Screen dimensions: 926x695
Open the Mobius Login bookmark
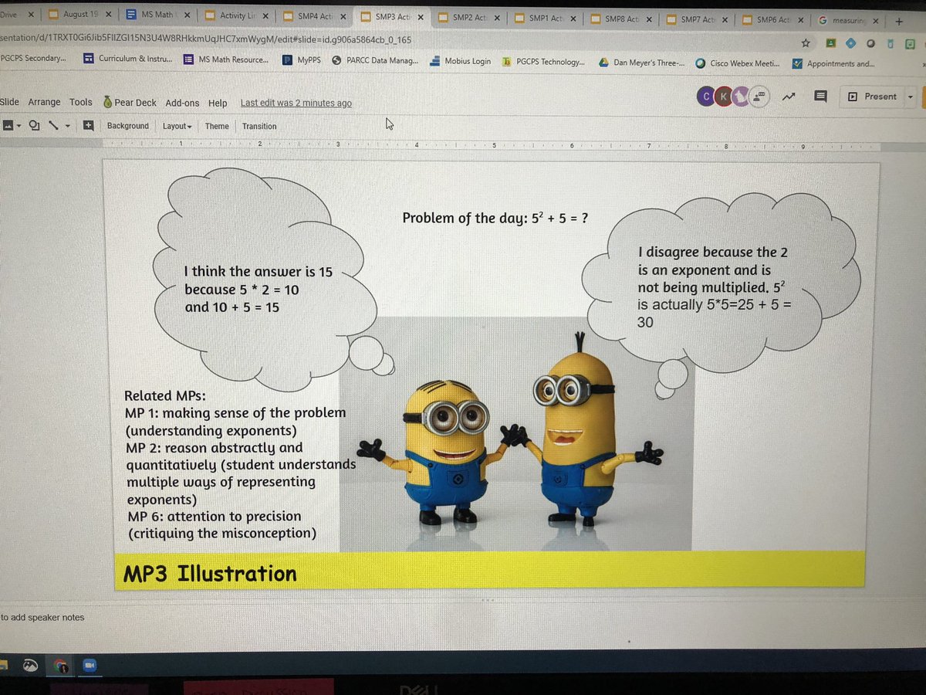pyautogui.click(x=460, y=61)
